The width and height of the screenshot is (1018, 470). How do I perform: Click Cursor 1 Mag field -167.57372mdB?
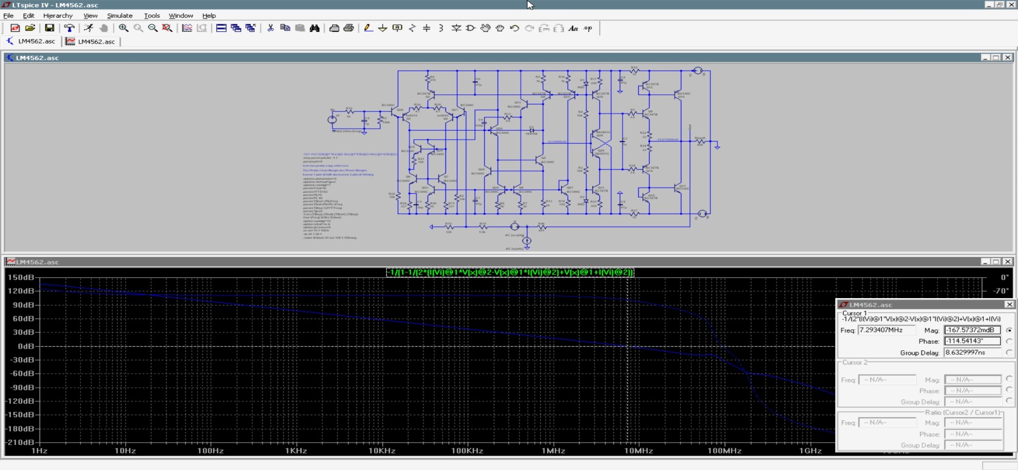[x=972, y=330]
